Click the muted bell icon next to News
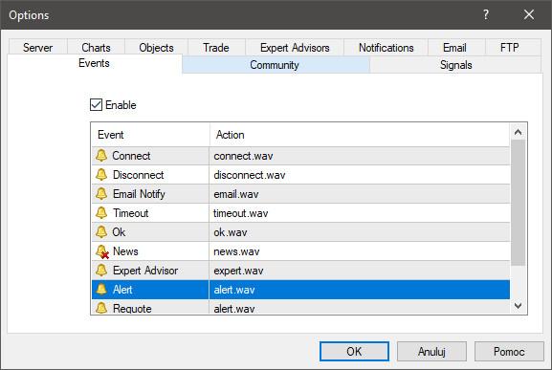Screen dimensions: 552x370 (102, 251)
